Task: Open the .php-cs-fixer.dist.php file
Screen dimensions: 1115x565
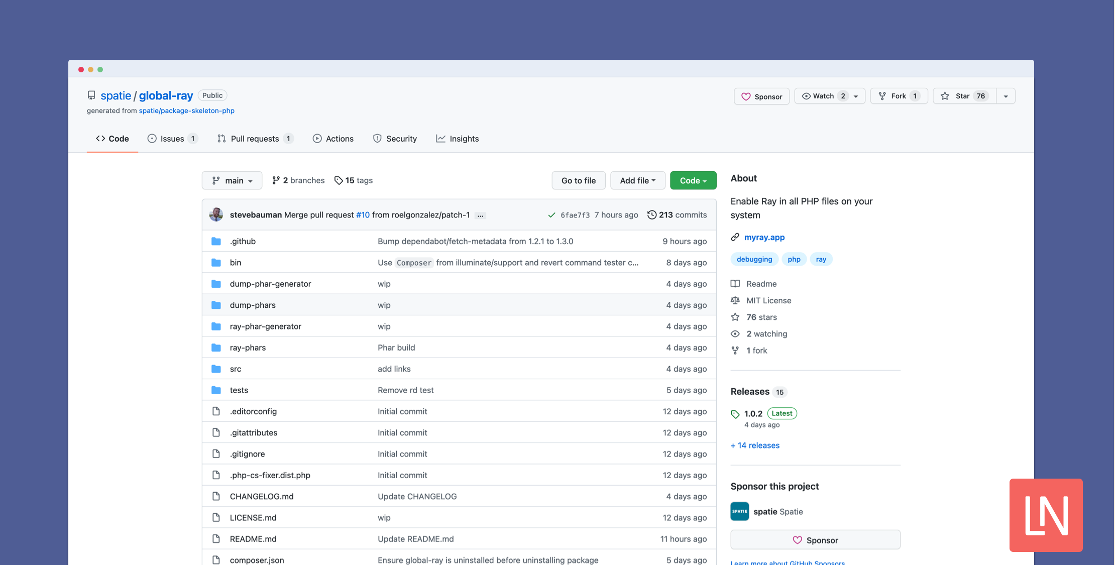Action: (270, 475)
